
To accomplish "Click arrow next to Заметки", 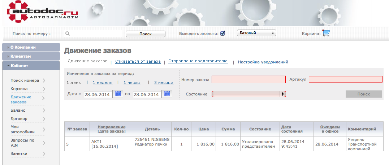I will point(44,154).
